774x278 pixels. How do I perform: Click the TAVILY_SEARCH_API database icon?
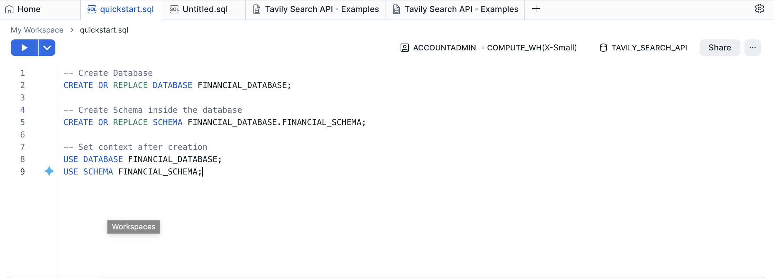(x=603, y=48)
